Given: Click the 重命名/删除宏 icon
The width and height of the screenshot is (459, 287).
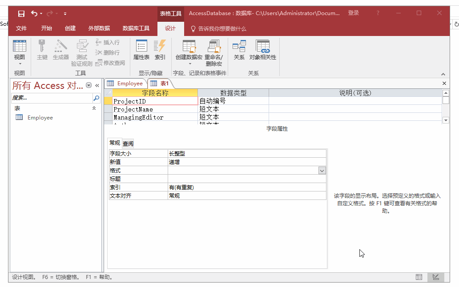Looking at the screenshot, I should tap(213, 52).
